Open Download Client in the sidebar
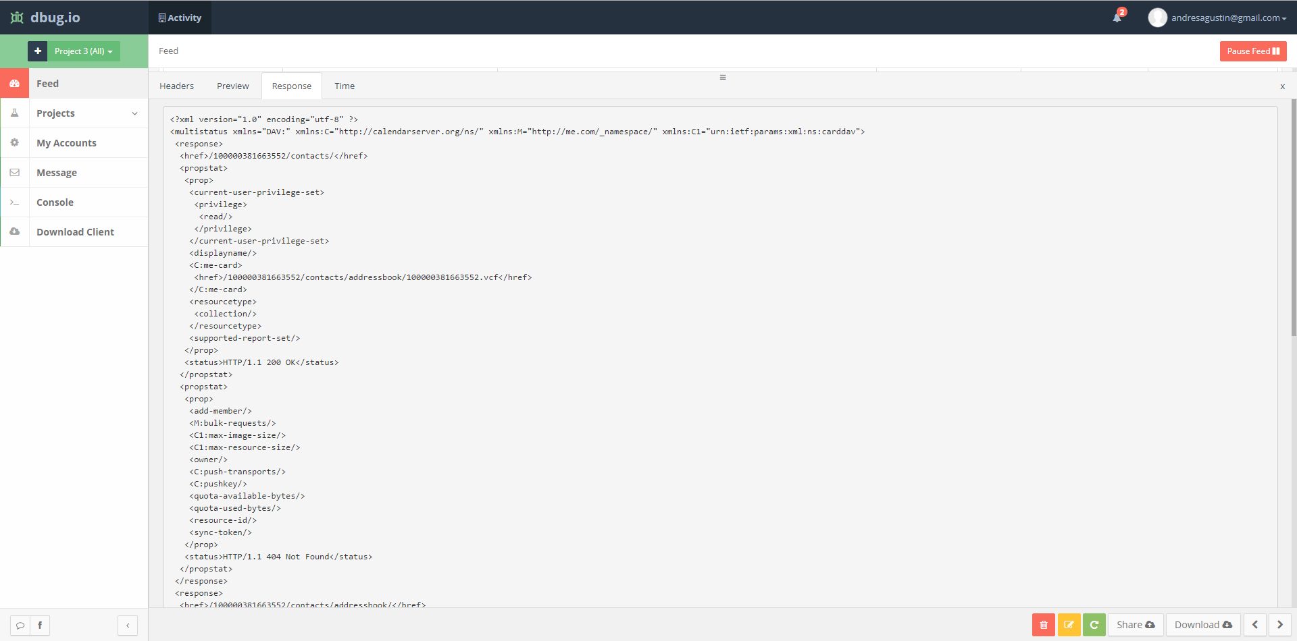Screen dimensions: 1297x641 [x=75, y=232]
